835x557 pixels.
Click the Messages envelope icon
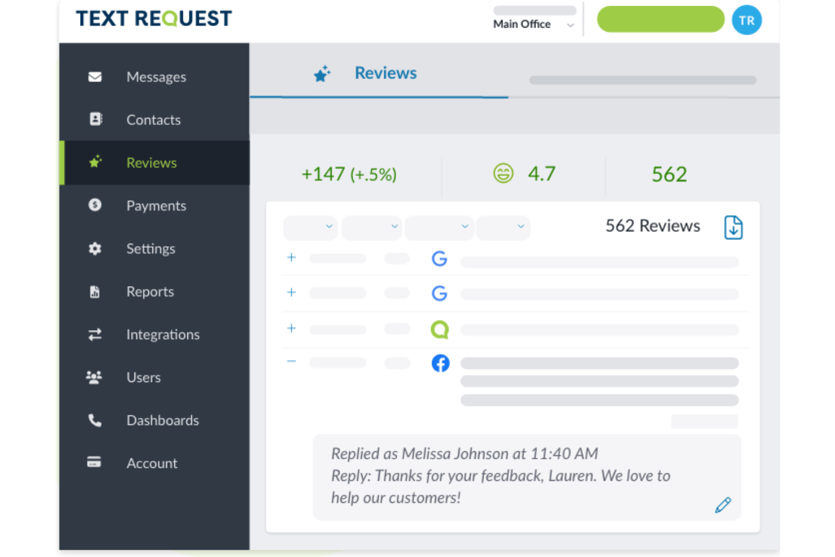(95, 77)
